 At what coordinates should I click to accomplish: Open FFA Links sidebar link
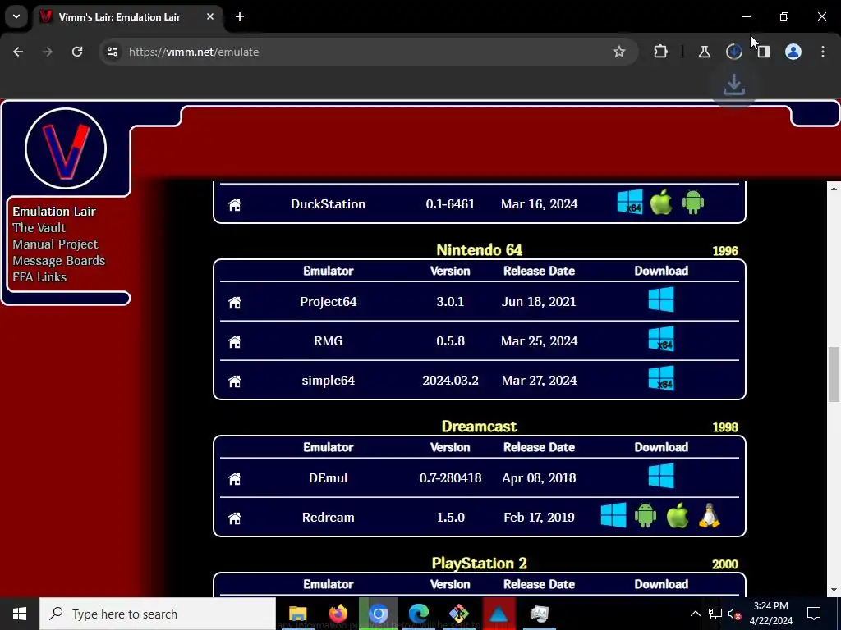pos(39,277)
